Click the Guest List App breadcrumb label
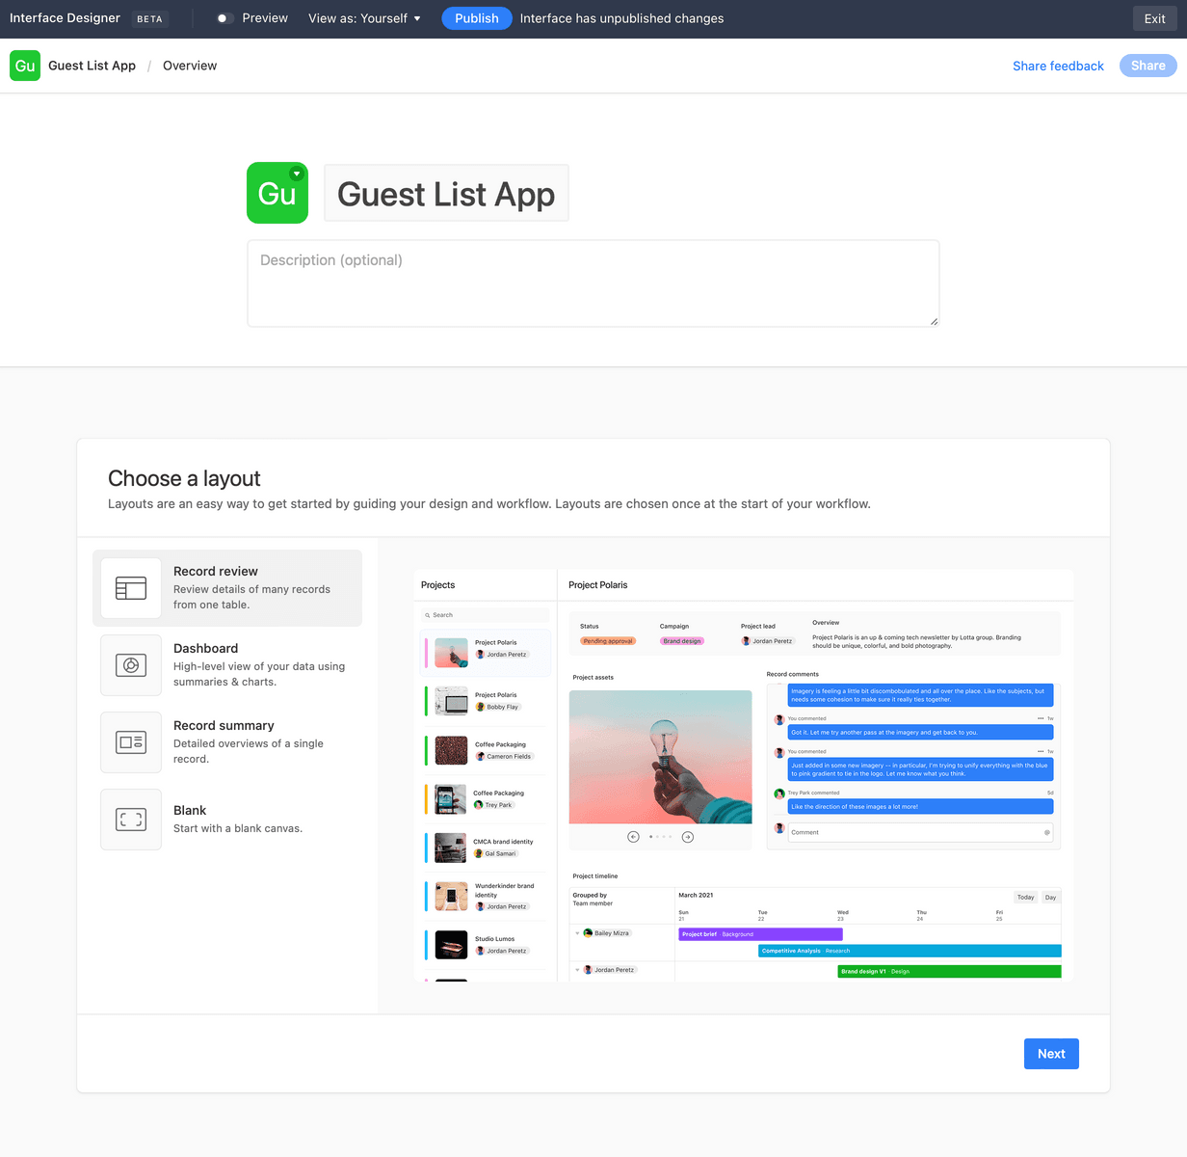The height and width of the screenshot is (1157, 1187). point(92,66)
